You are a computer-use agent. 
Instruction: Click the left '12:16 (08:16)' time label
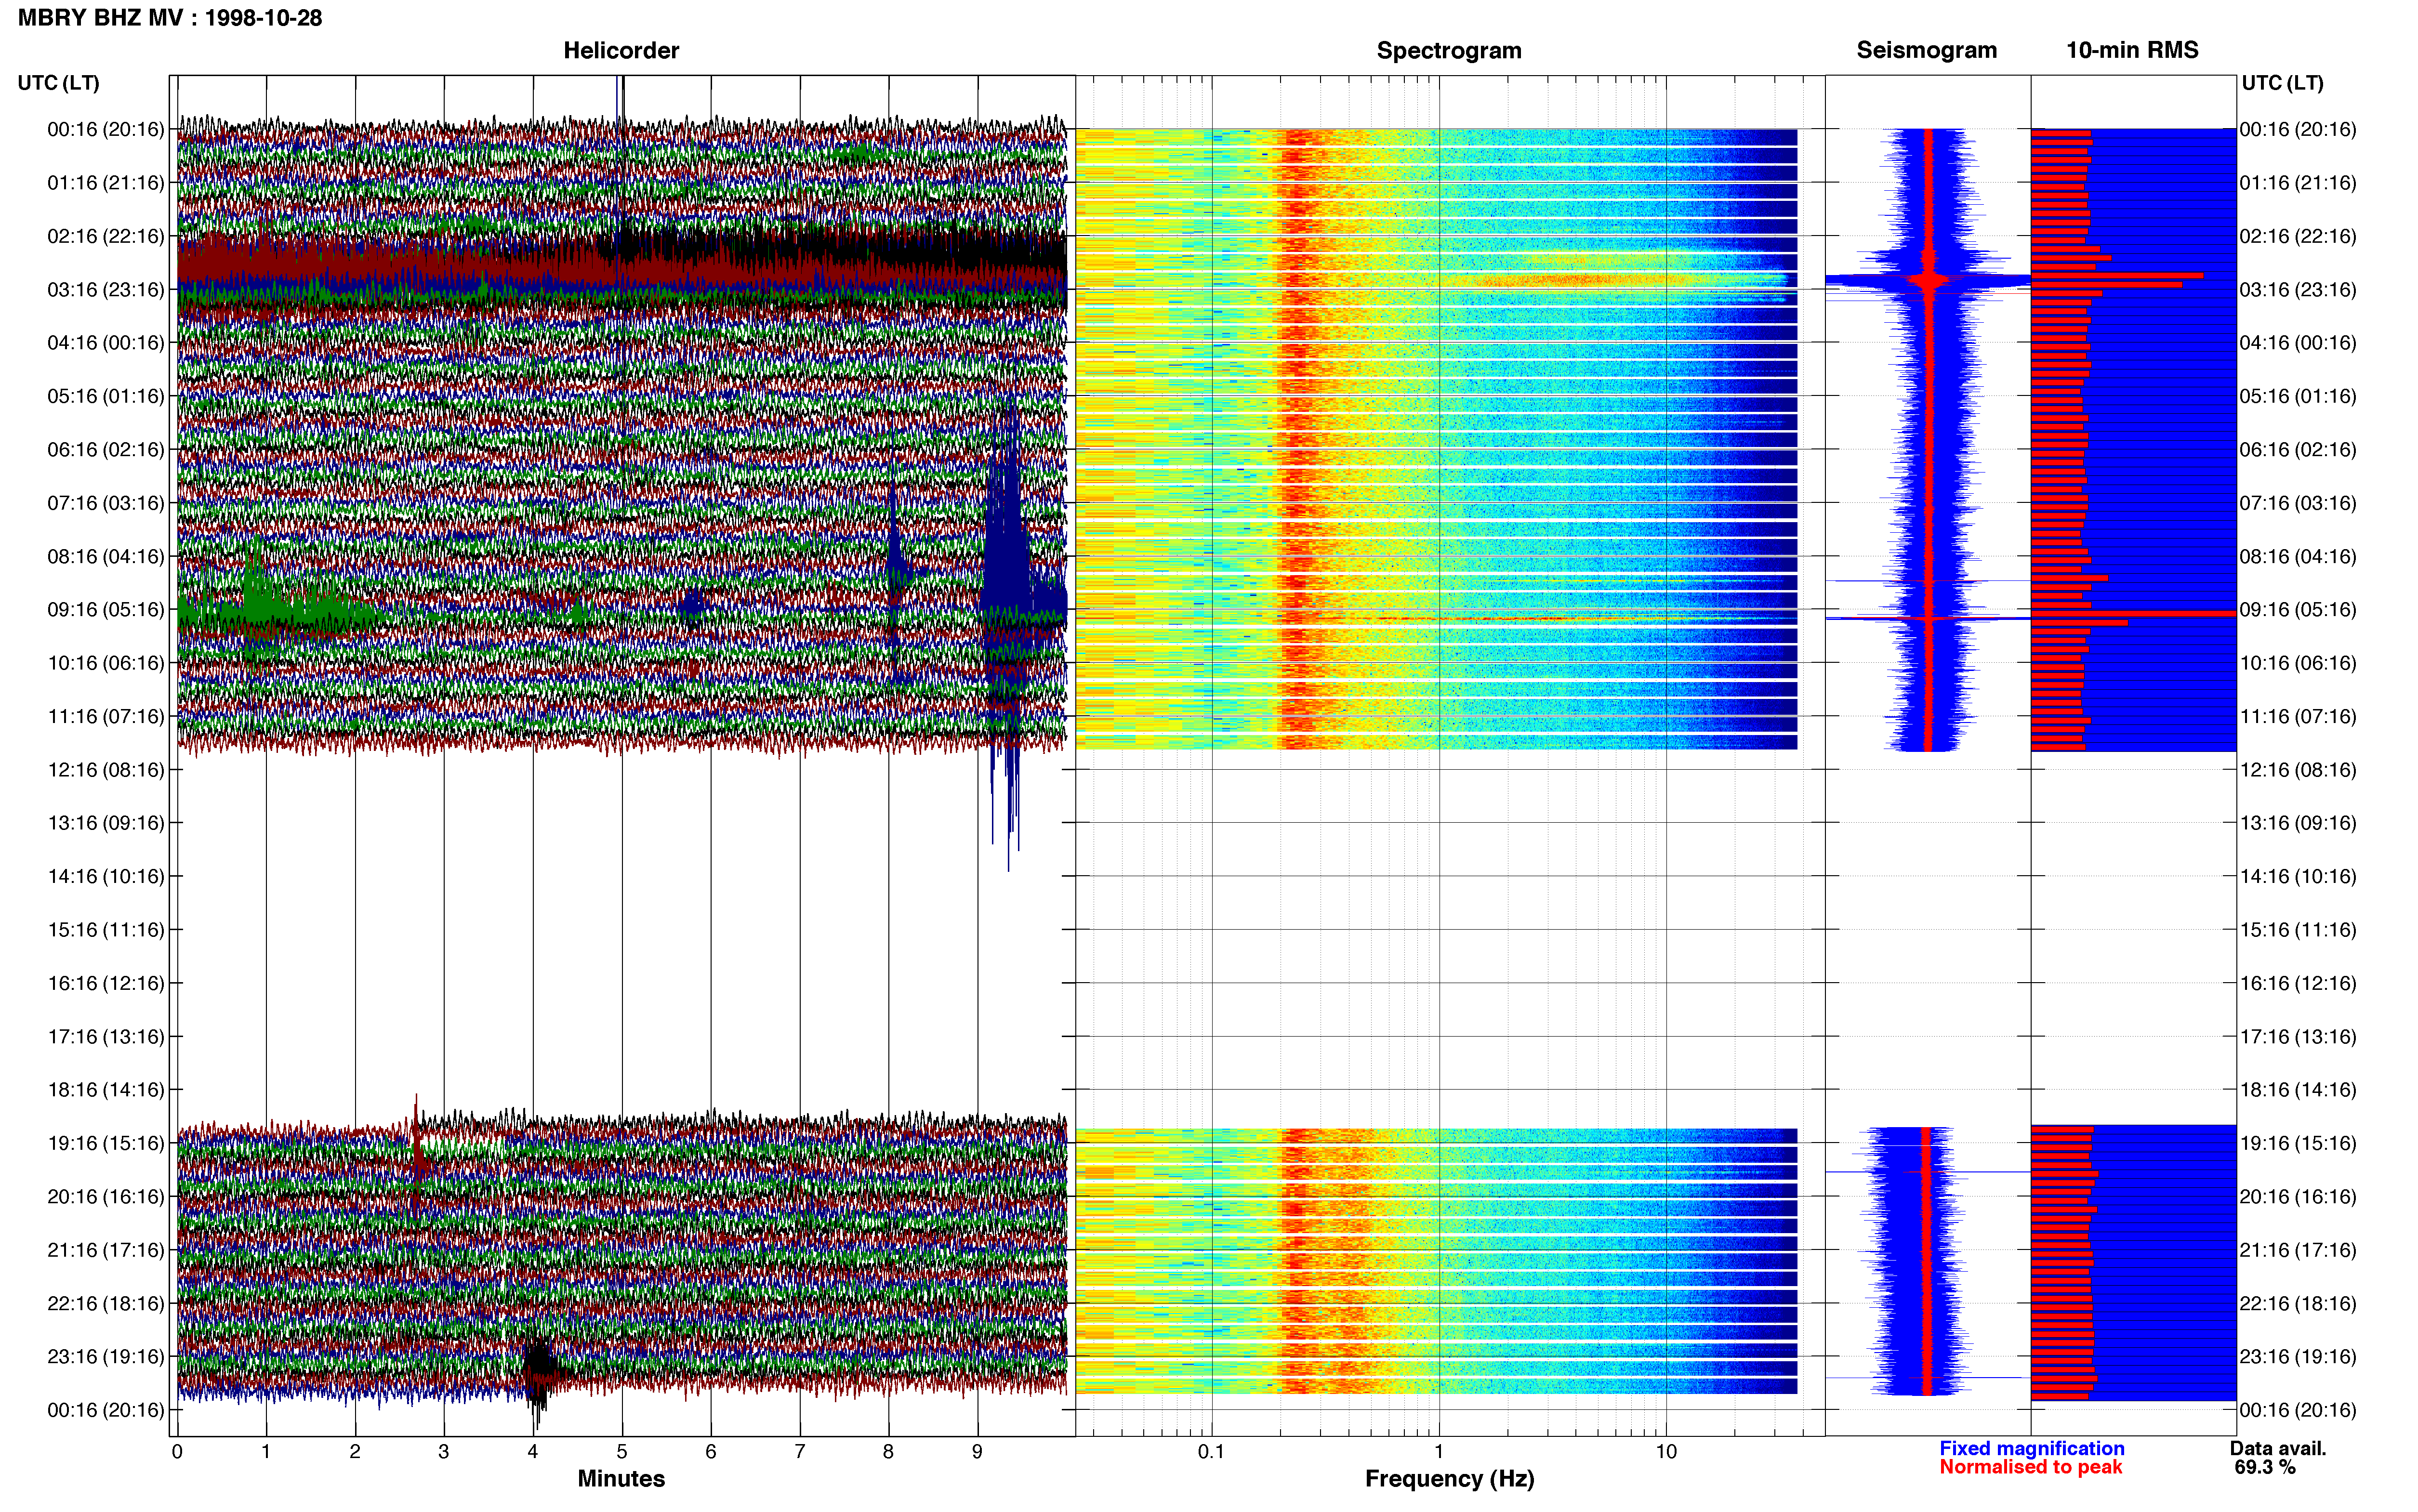tap(105, 770)
